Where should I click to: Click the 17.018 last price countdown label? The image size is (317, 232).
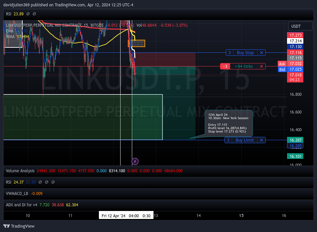coord(295,77)
